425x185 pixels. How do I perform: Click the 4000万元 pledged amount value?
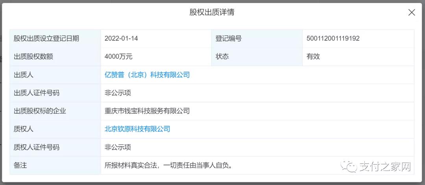pos(118,56)
